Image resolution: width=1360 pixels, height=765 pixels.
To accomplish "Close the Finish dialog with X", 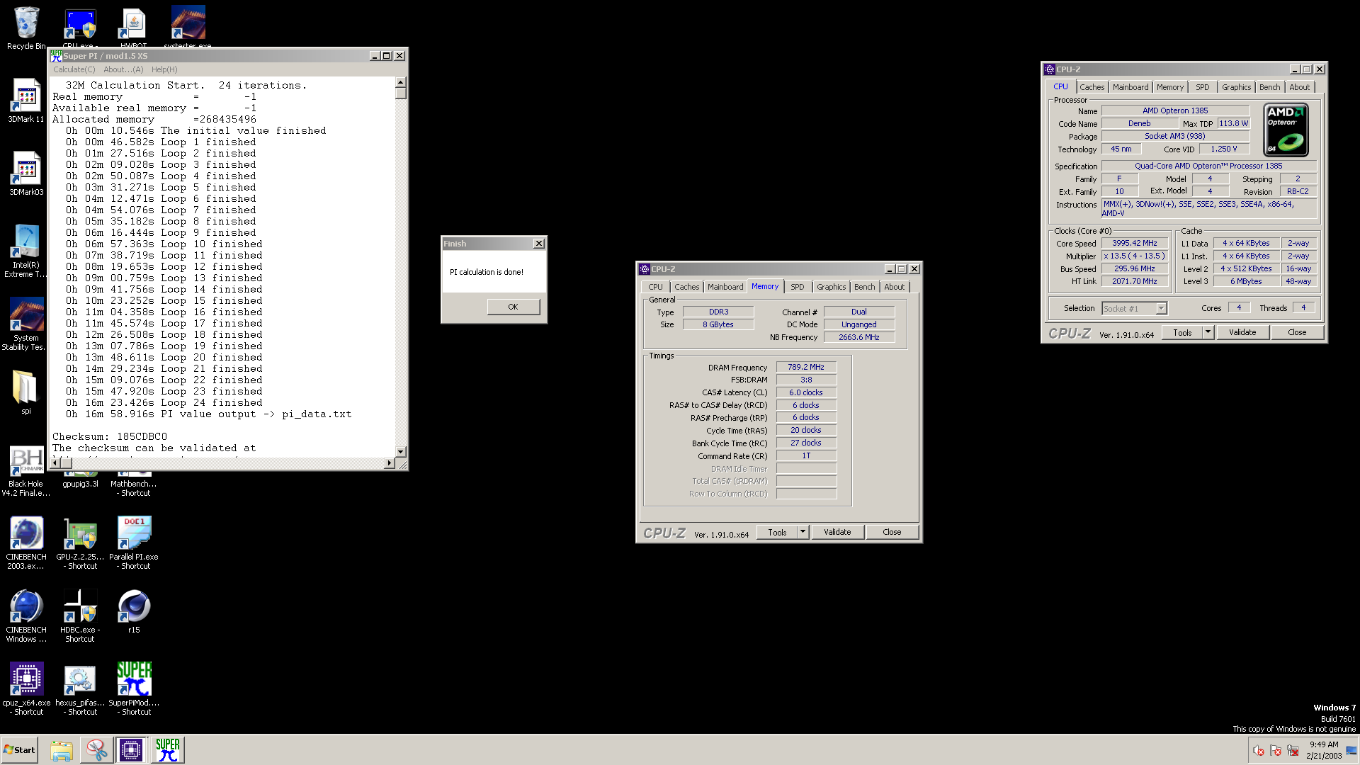I will pos(539,244).
